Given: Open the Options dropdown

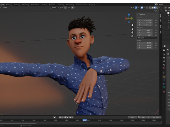Looking at the screenshot, I should click(x=158, y=11).
